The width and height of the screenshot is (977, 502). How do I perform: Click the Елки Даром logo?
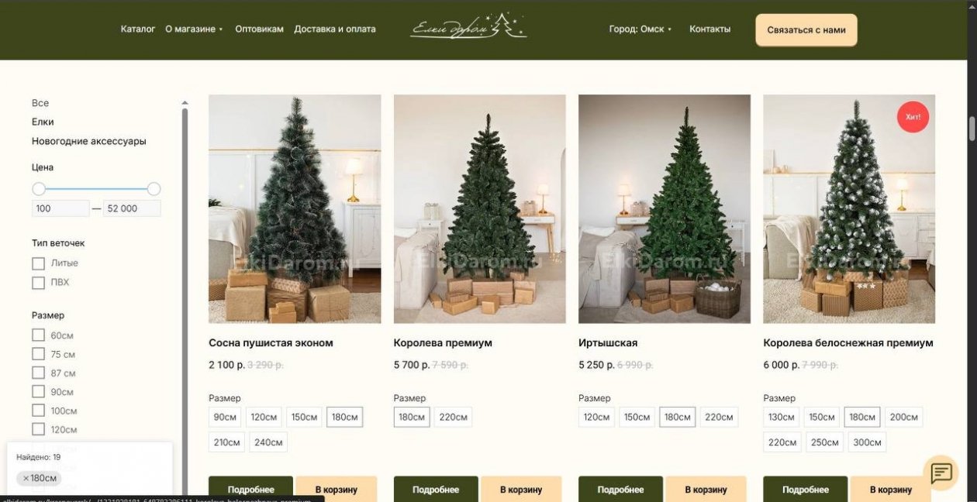pos(468,27)
